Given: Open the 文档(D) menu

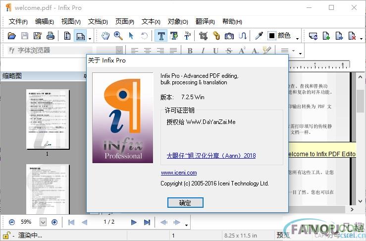Looking at the screenshot, I should click(x=98, y=22).
